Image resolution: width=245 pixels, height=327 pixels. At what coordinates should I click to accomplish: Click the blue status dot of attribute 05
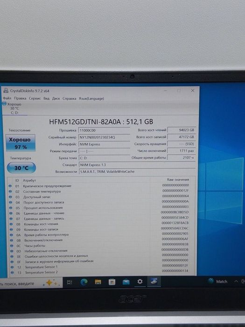[x=11, y=208]
